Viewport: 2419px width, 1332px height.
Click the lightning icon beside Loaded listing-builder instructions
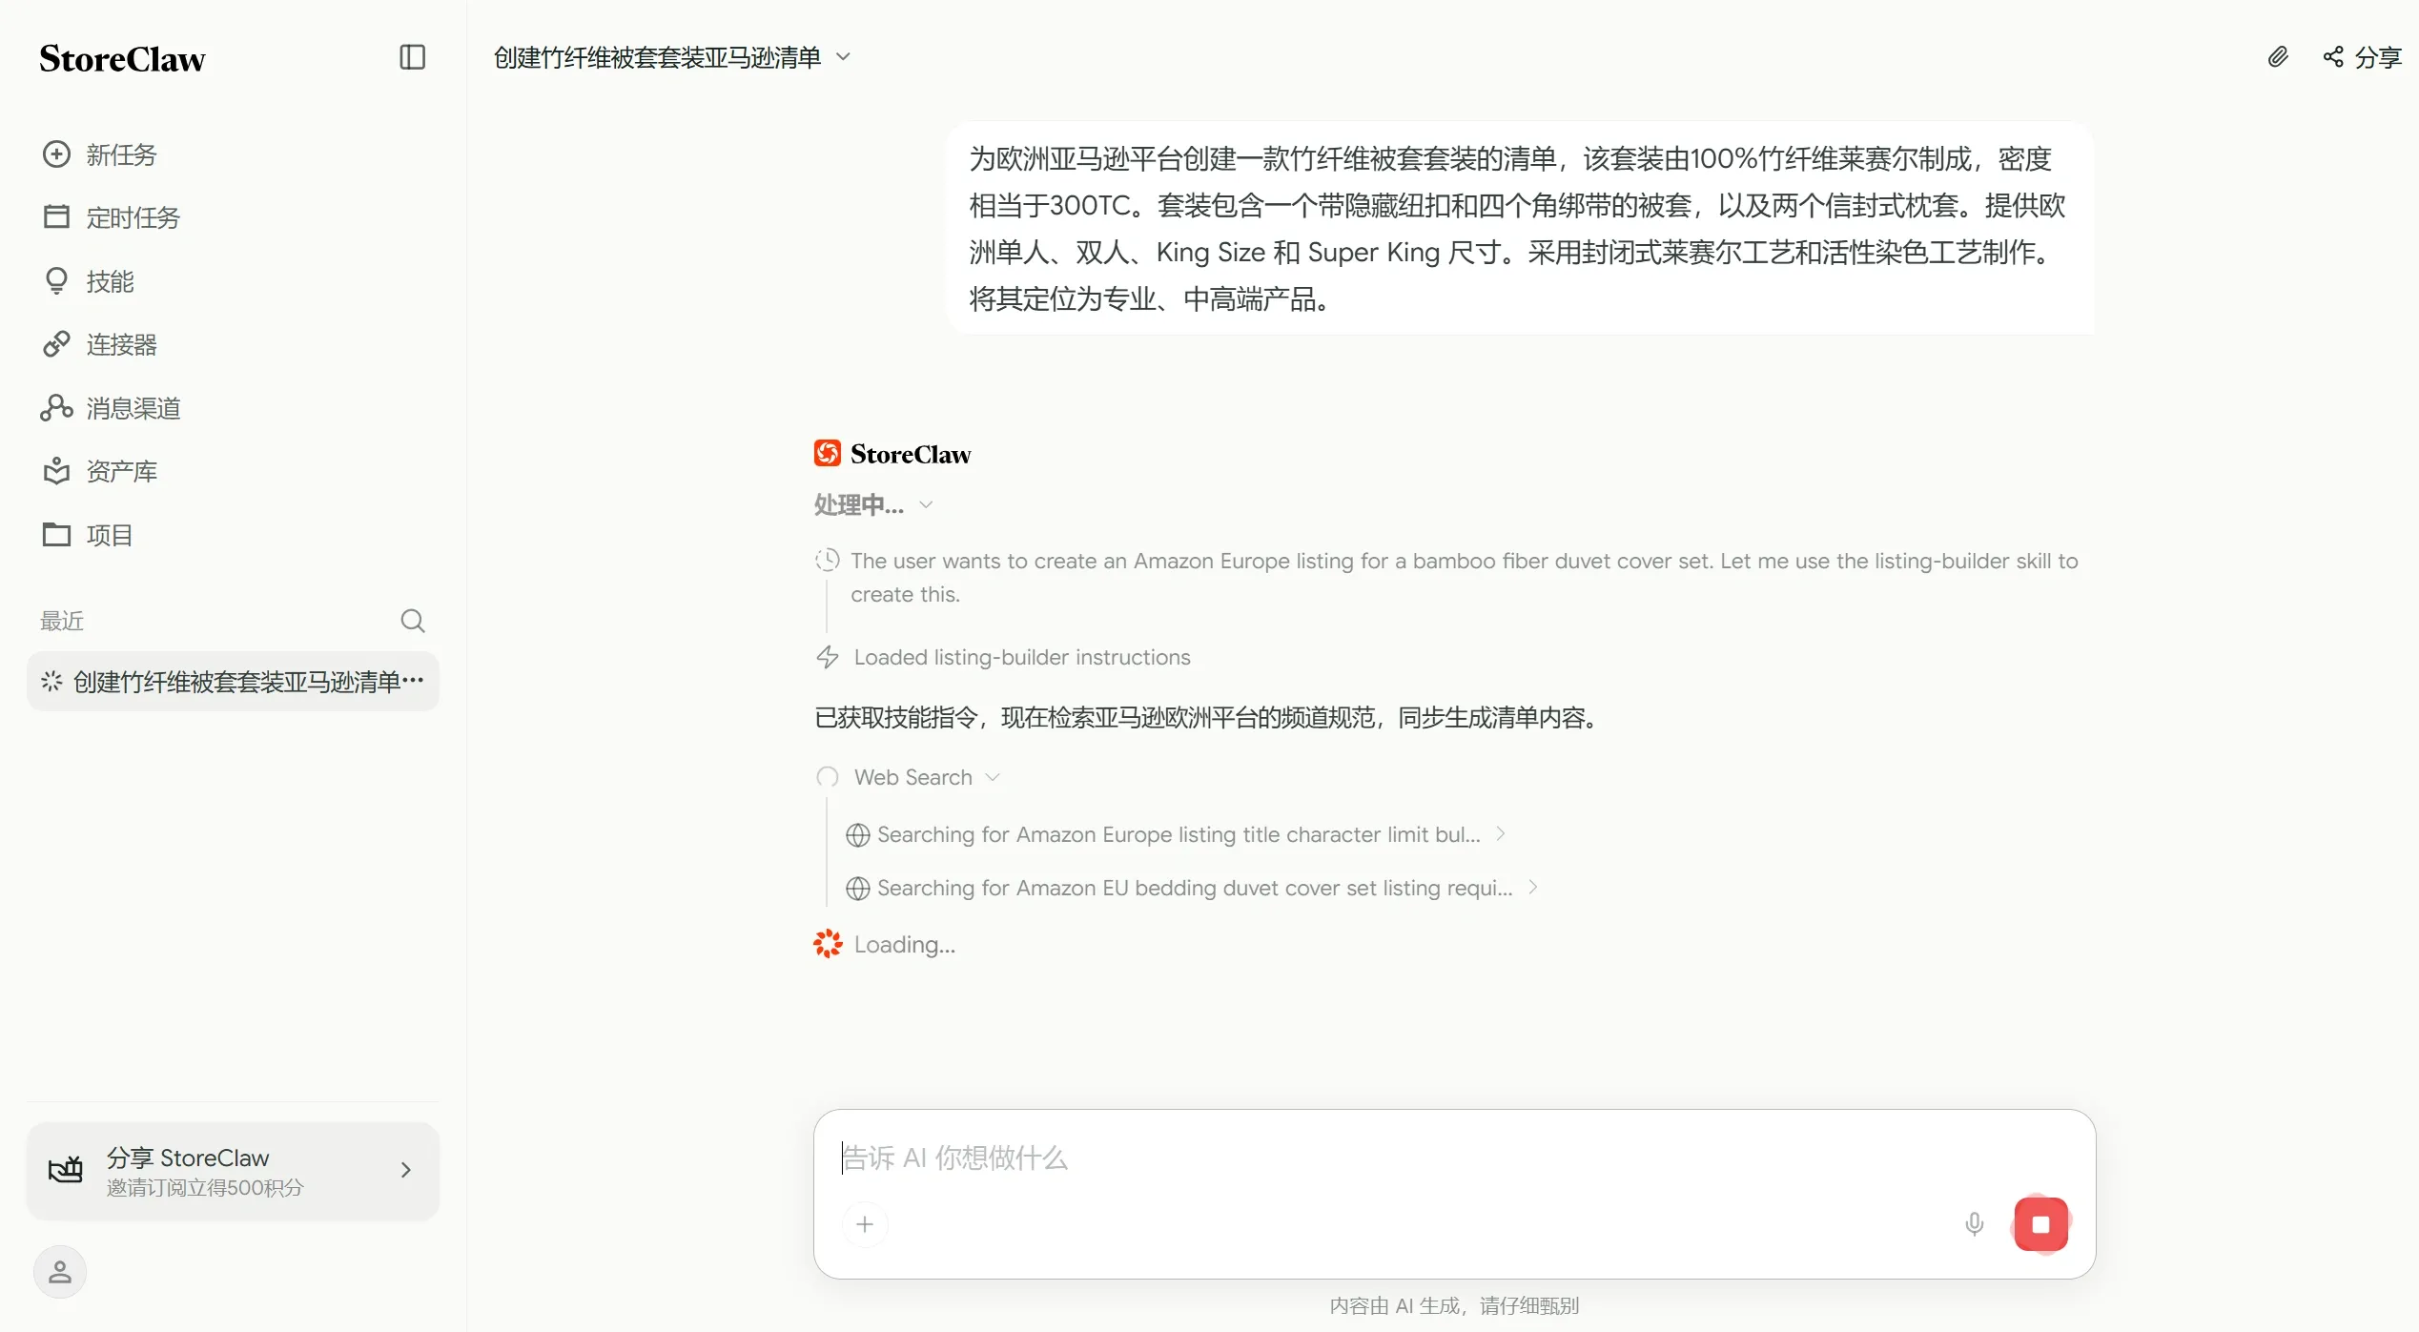click(x=828, y=657)
